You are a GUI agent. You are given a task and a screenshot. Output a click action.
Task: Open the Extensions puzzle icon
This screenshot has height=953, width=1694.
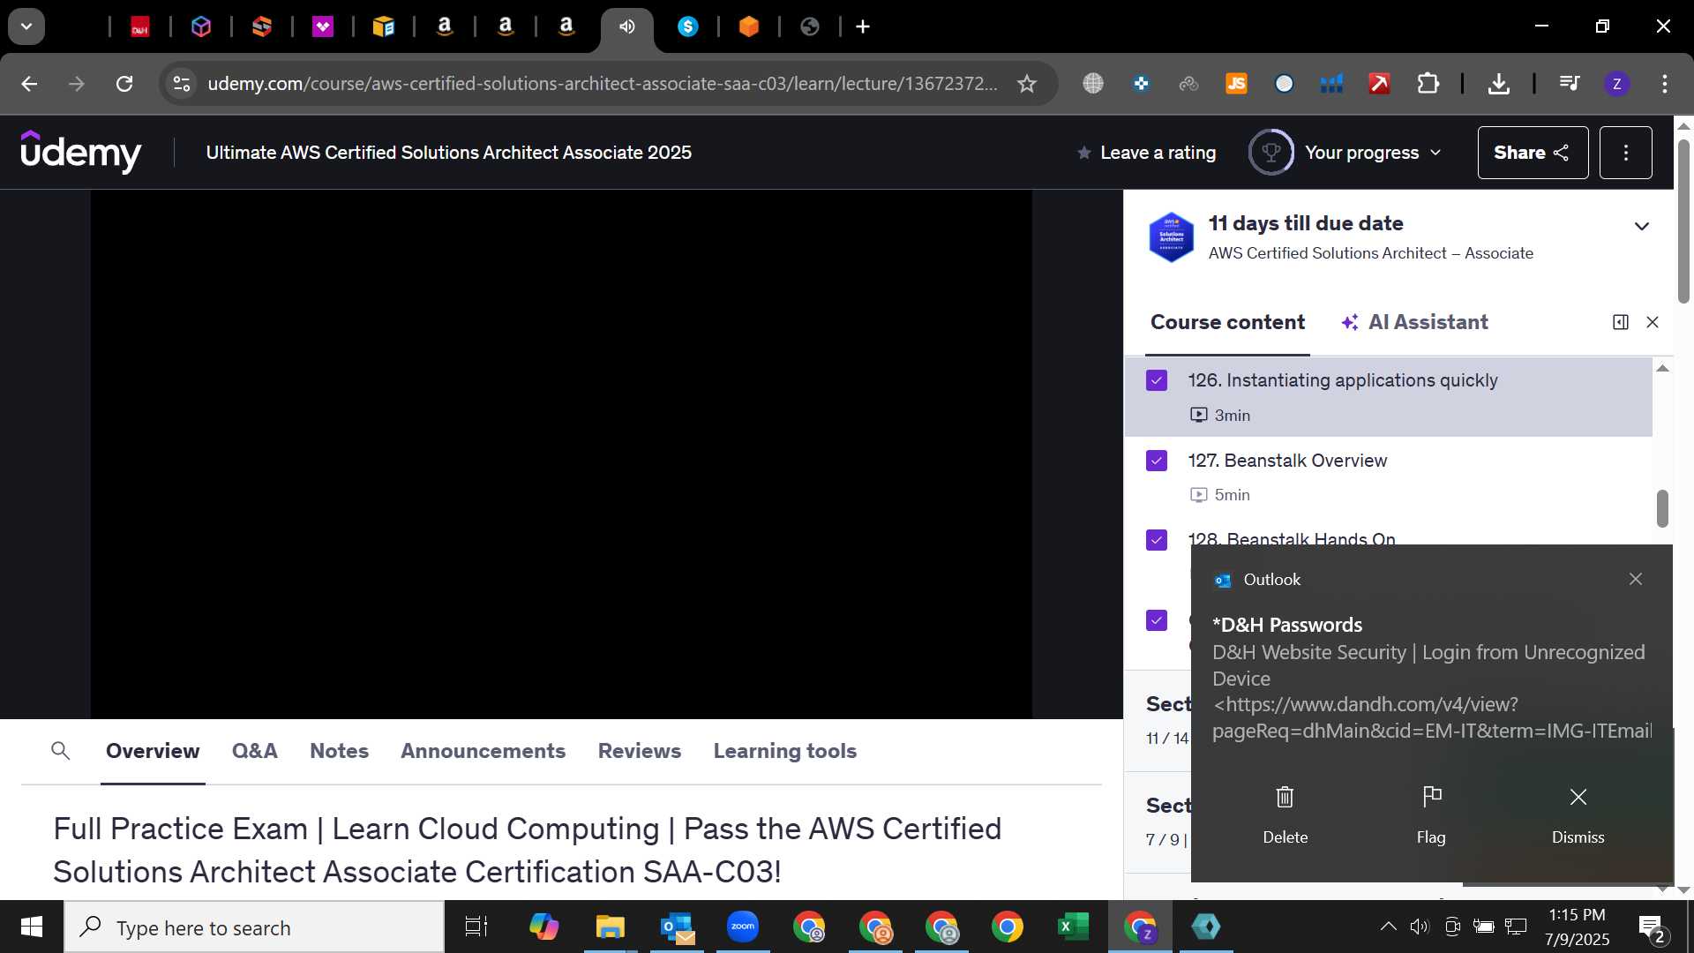1428,84
